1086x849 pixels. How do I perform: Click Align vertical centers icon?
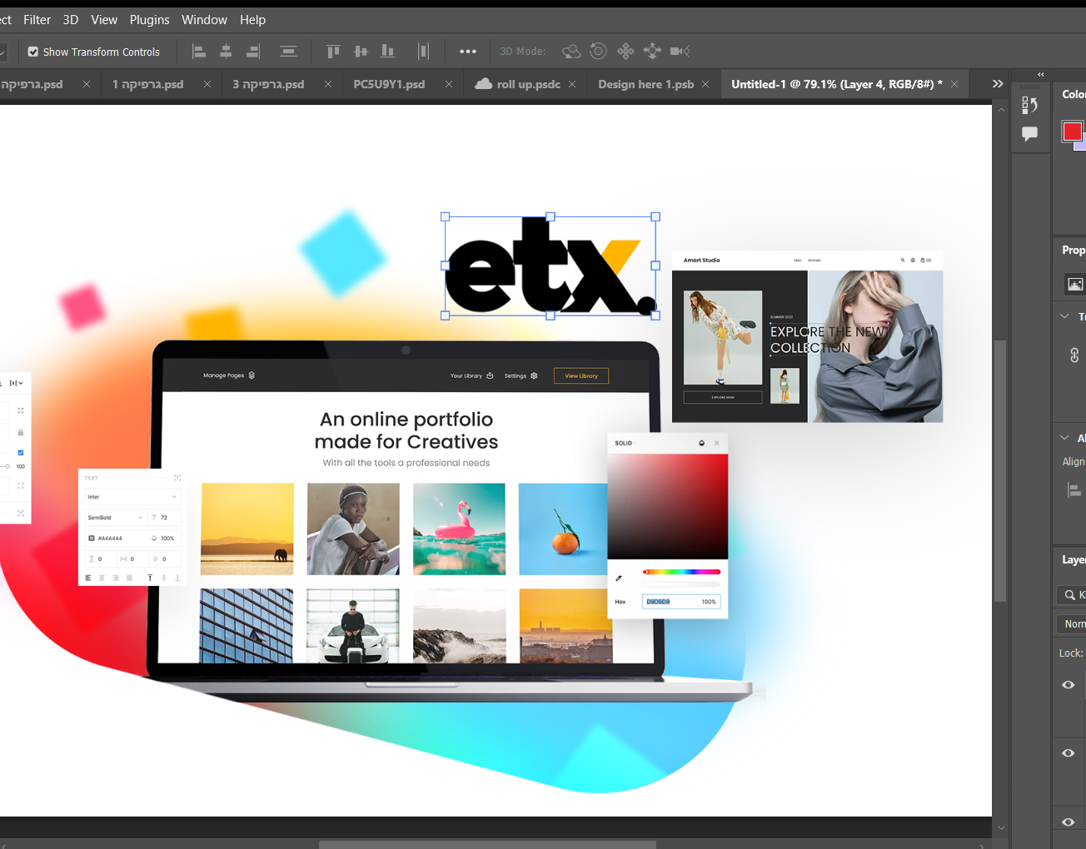point(361,52)
